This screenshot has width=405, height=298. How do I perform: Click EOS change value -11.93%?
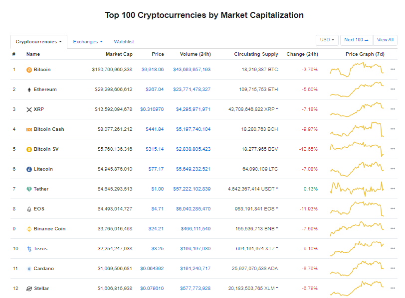[308, 208]
